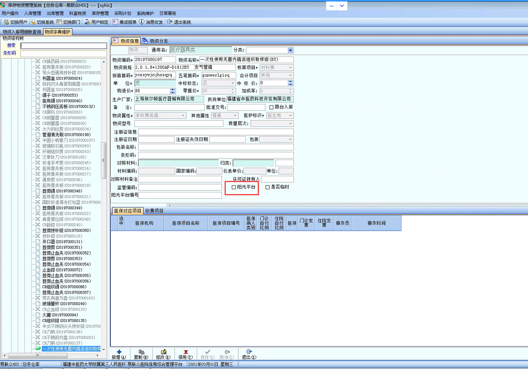Screen dimensions: 528x369
Task: Click the 退出(X) exit button
Action: click(249, 354)
